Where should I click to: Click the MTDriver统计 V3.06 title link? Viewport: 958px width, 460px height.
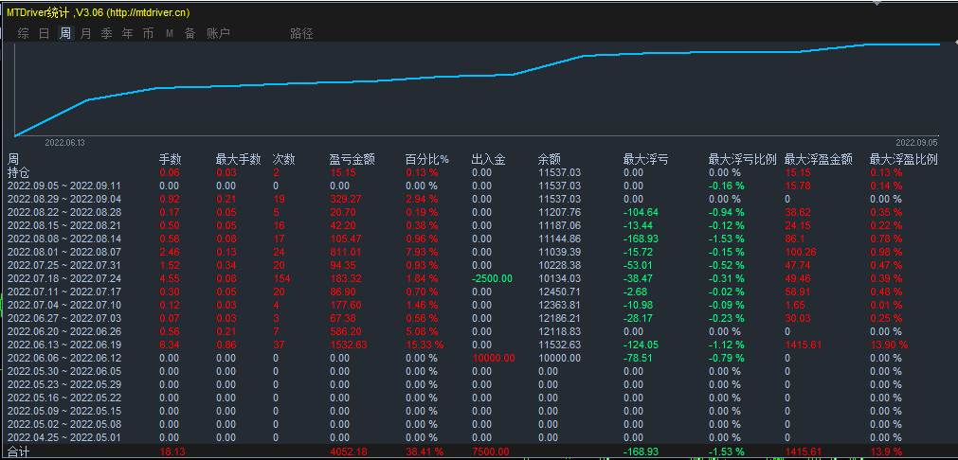click(99, 13)
